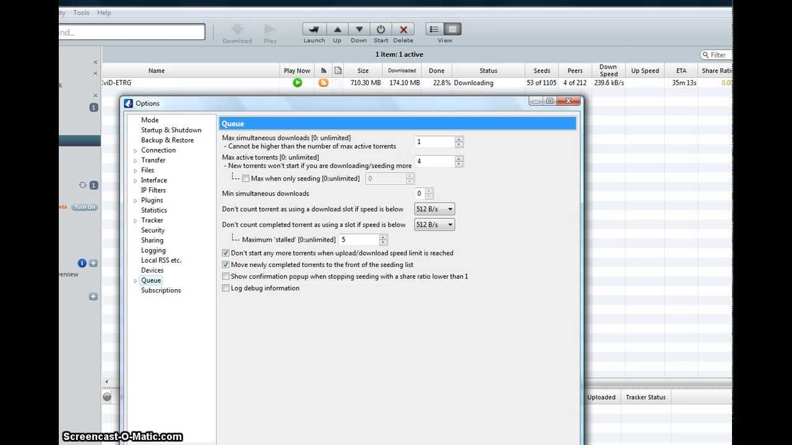
Task: Sort by the Name column header
Action: (x=157, y=70)
